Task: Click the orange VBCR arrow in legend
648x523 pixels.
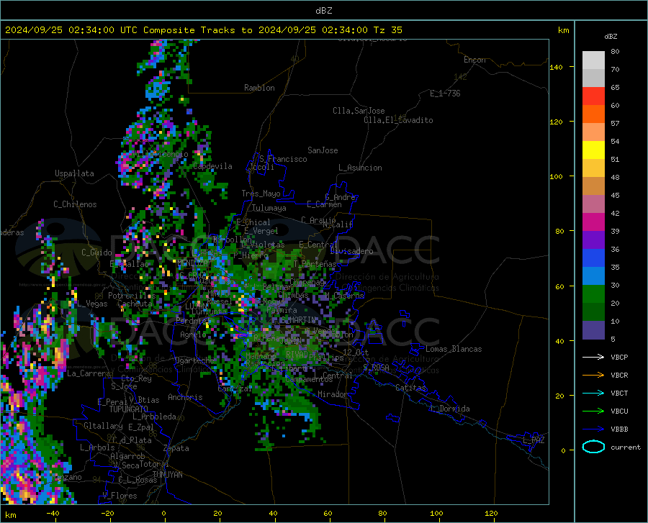Action: coord(593,376)
